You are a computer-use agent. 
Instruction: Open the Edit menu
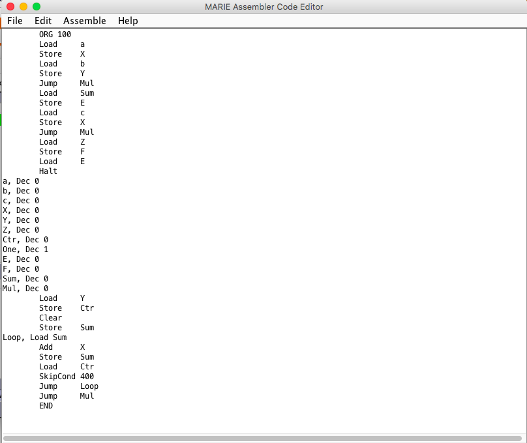(x=42, y=21)
